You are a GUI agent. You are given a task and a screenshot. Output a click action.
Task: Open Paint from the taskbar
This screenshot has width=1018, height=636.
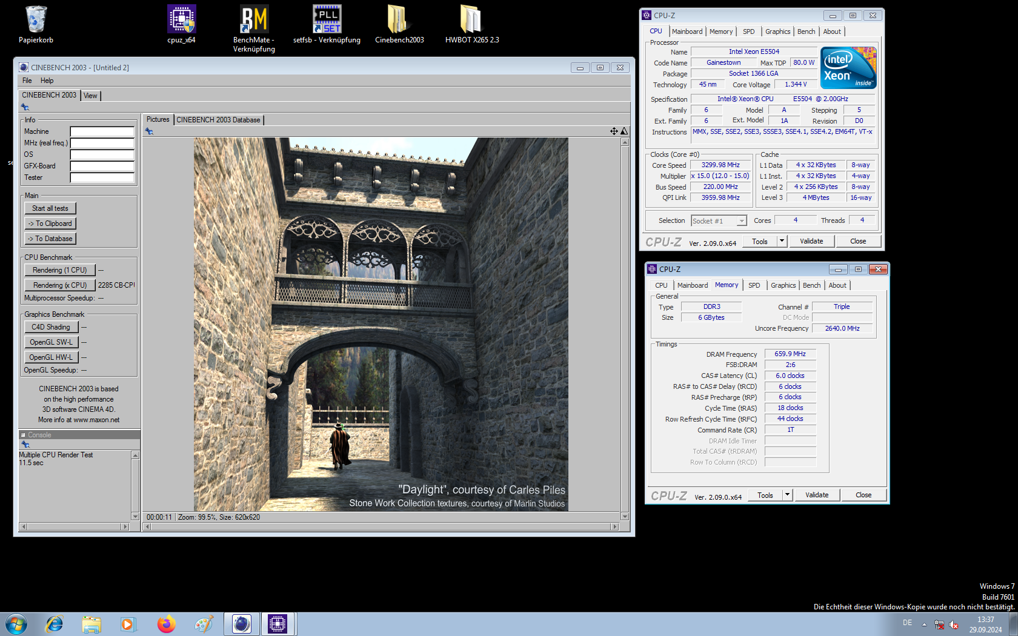(203, 624)
